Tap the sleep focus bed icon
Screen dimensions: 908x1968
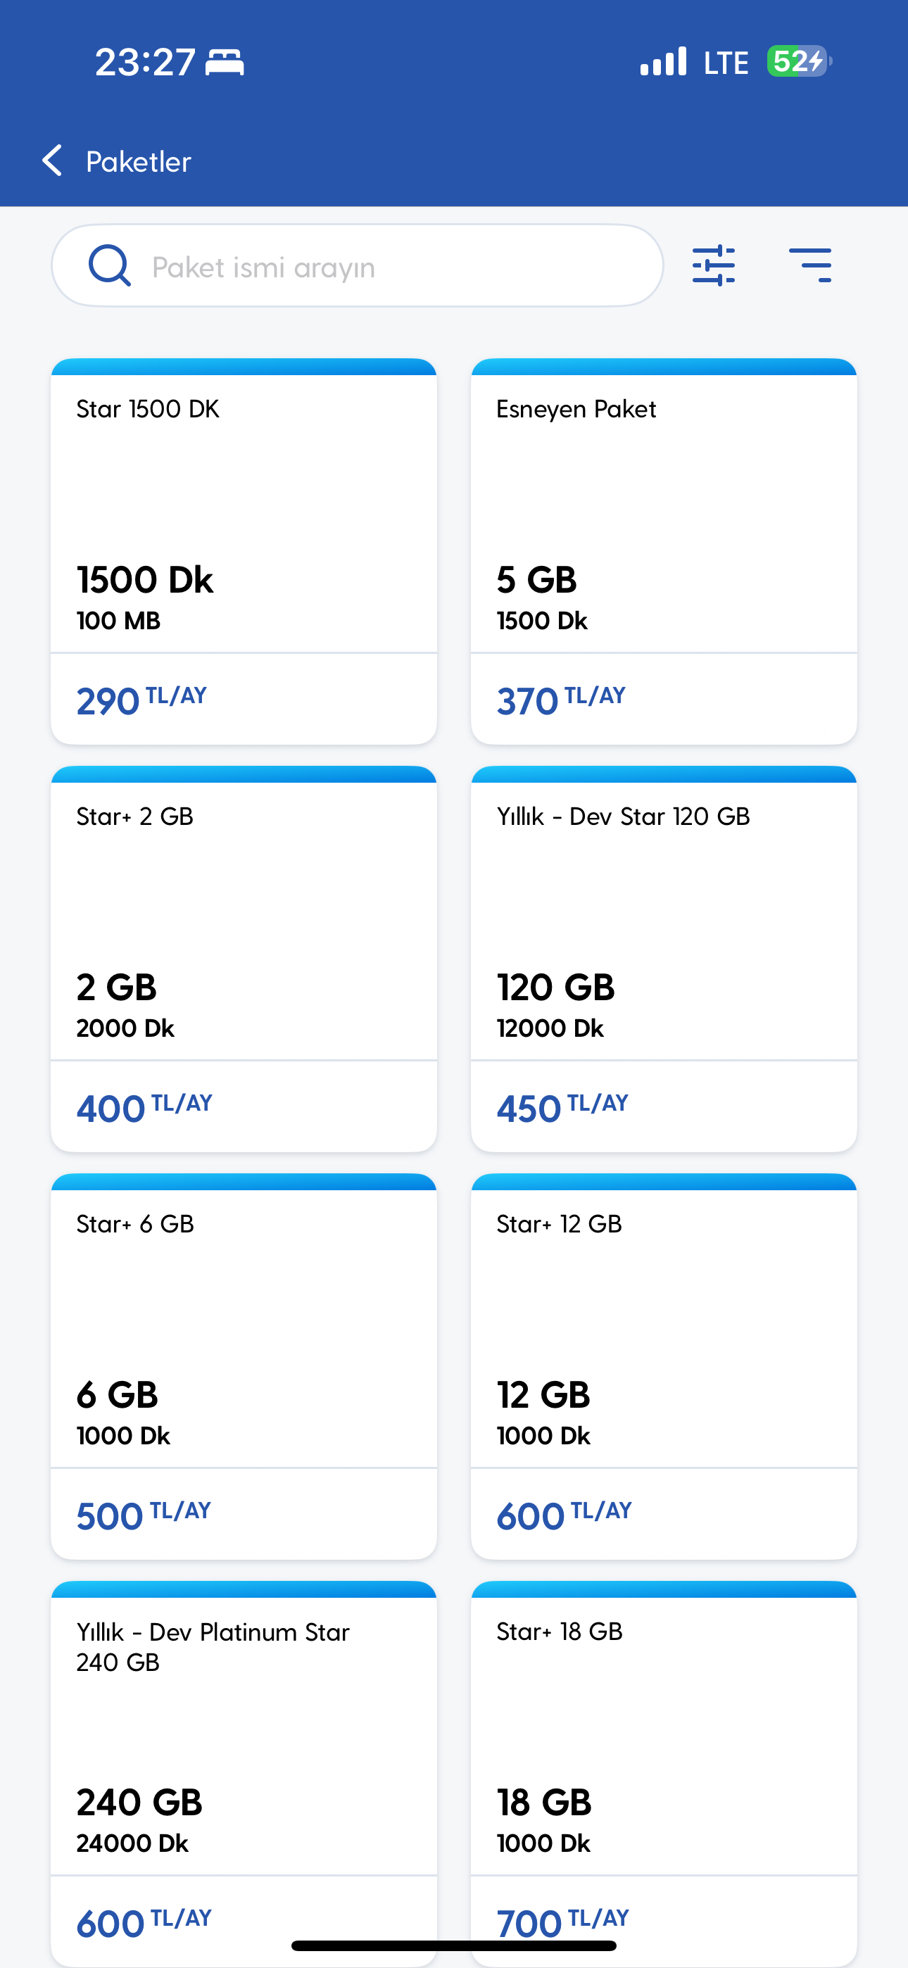pyautogui.click(x=225, y=62)
